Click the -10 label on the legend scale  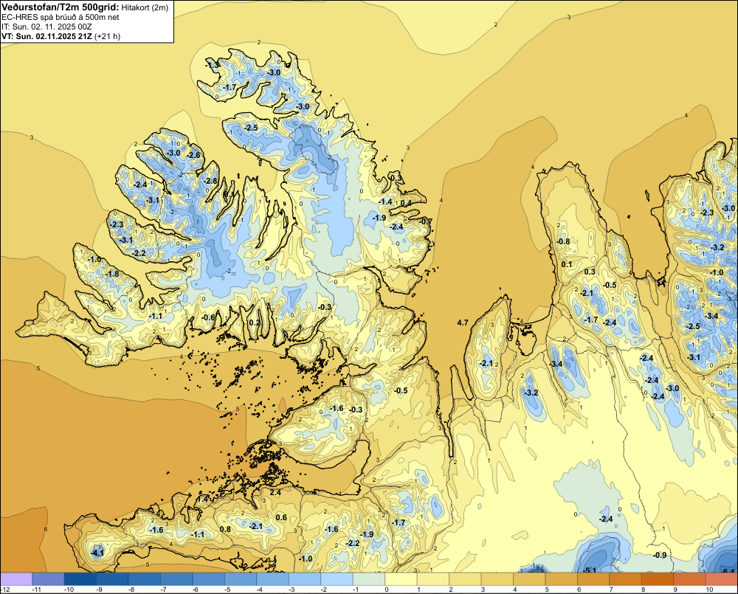pos(69,590)
